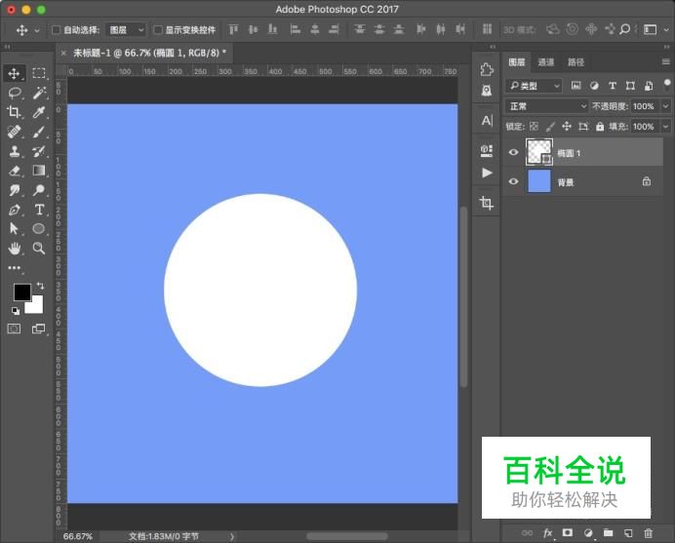Select the Hand tool
Viewport: 675px width, 543px height.
[x=15, y=249]
